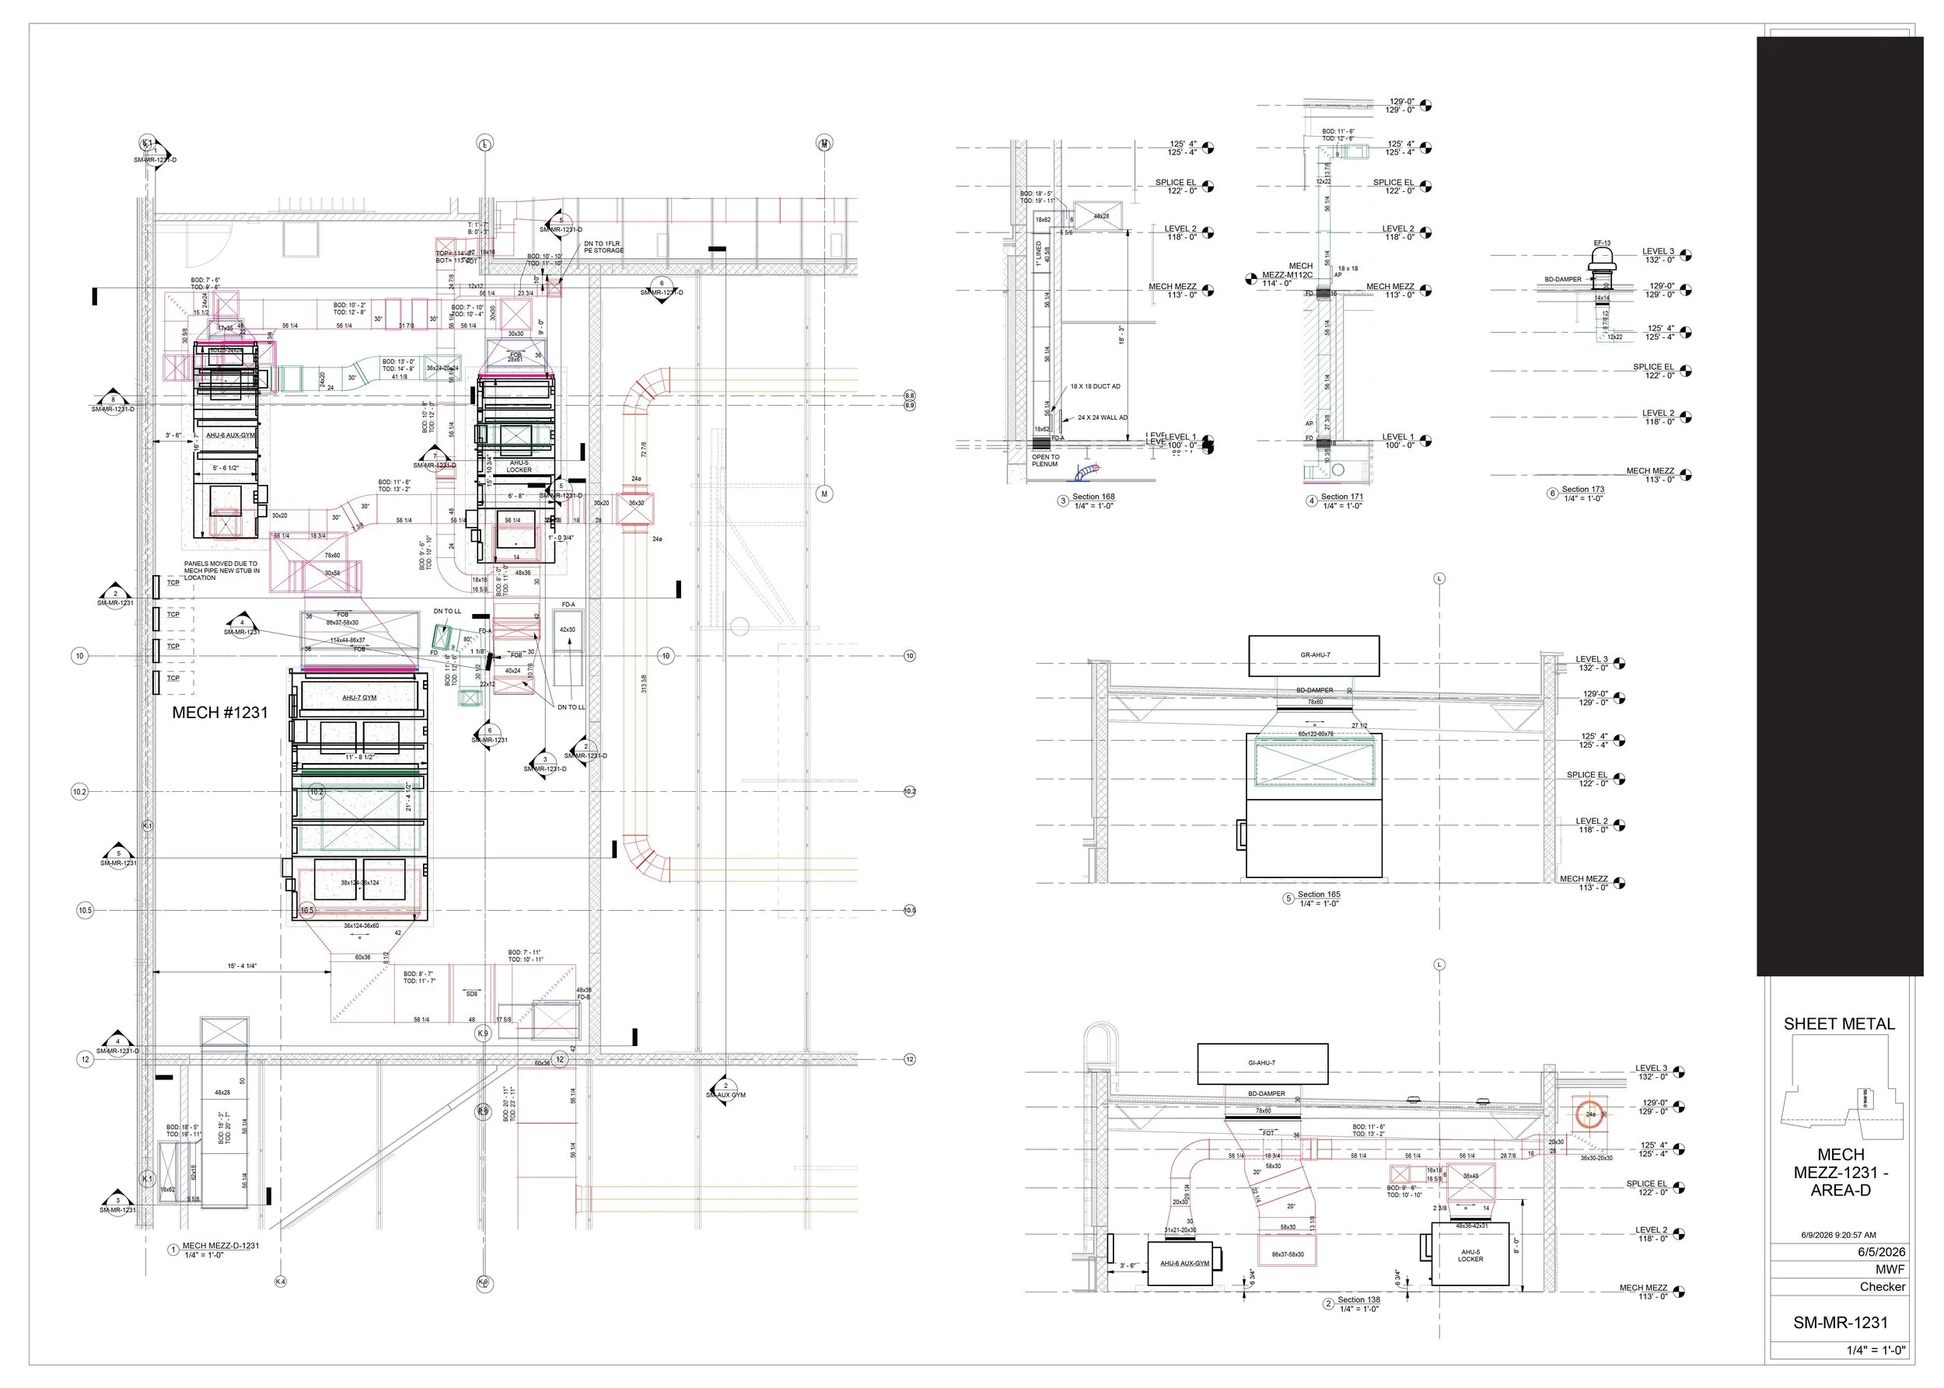Click the AHU-7 GYM unit label

tap(359, 697)
